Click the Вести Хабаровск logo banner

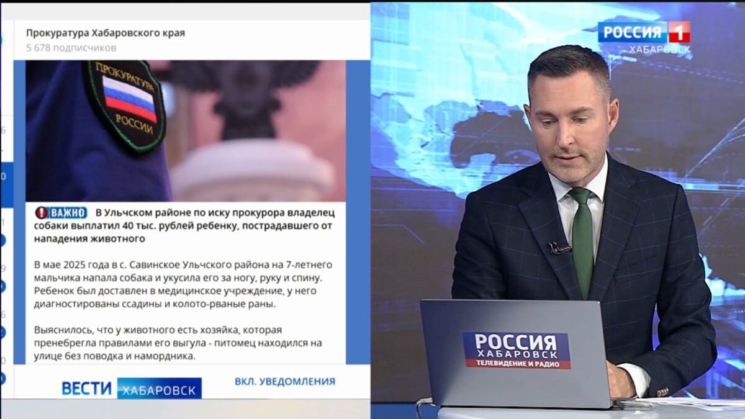(131, 389)
